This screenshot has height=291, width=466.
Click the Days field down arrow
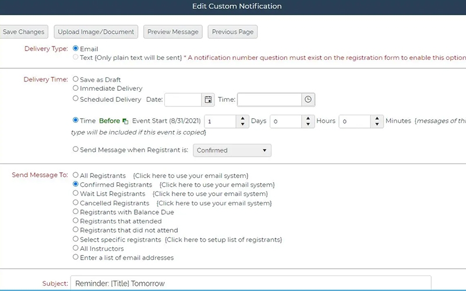click(243, 125)
